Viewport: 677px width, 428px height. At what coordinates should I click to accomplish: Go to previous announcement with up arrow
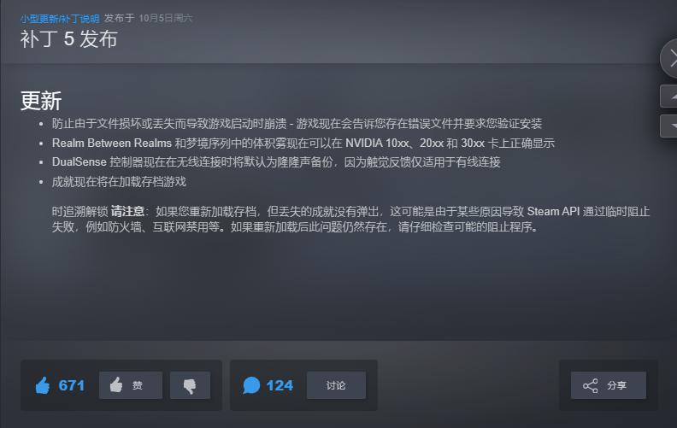point(670,97)
